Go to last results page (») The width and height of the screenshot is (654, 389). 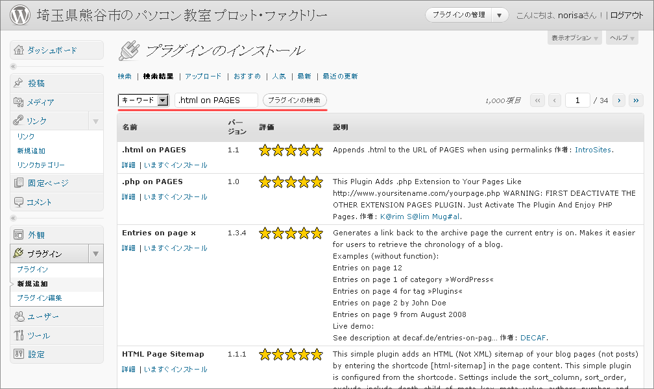click(x=636, y=100)
